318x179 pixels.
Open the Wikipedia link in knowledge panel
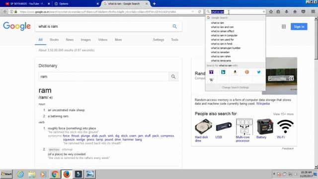coord(263,104)
